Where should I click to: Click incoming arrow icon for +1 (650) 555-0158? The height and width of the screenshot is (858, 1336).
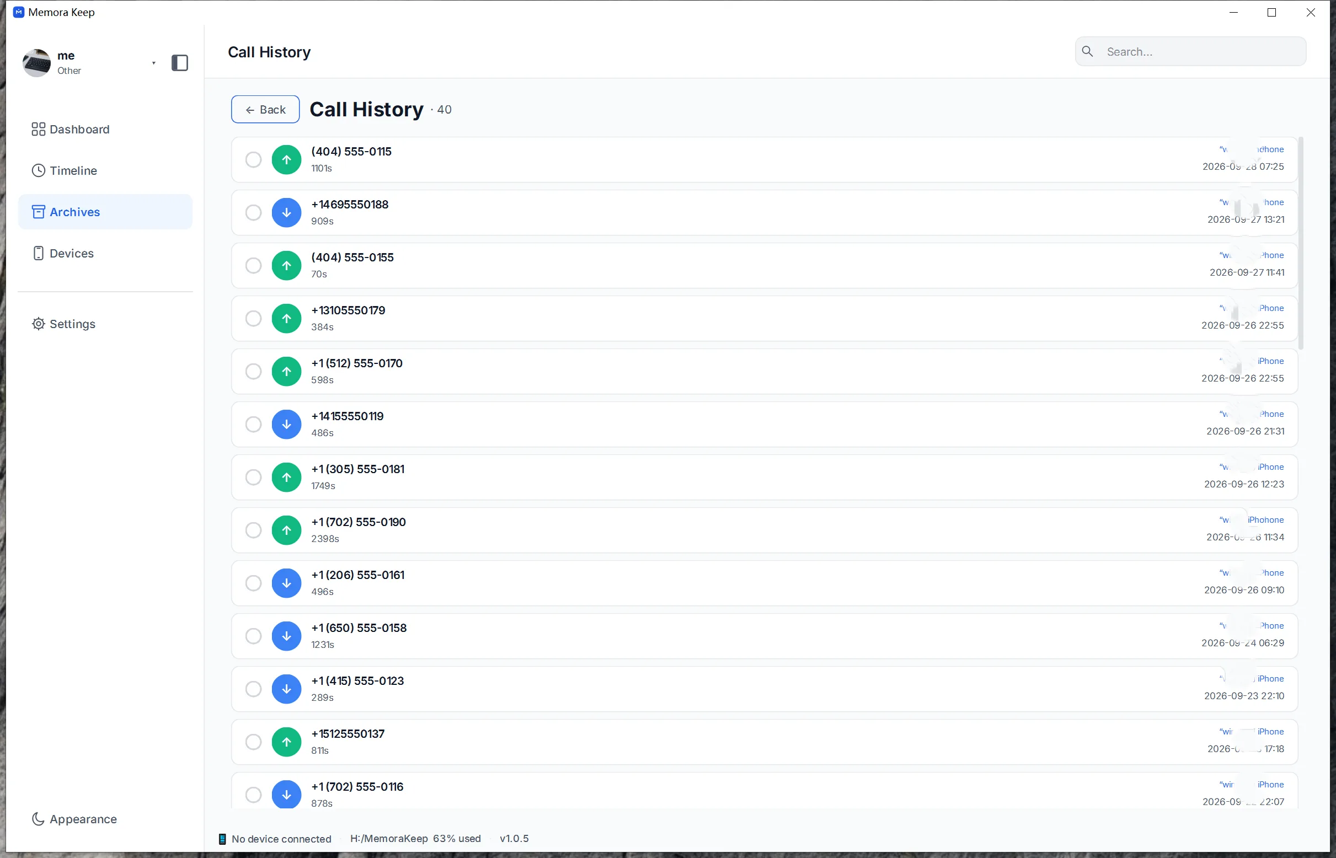tap(286, 636)
